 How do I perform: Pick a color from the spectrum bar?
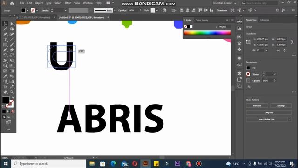click(x=208, y=33)
